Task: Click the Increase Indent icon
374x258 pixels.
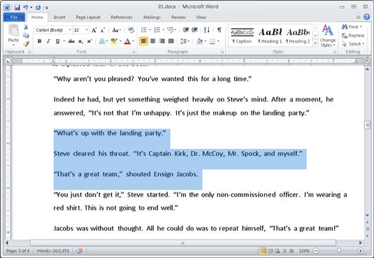Action: click(194, 30)
